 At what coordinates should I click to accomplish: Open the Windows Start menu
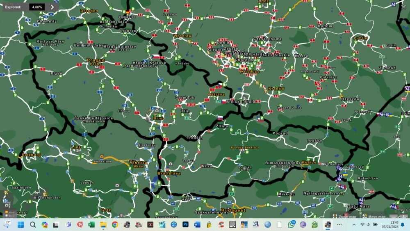(20, 224)
